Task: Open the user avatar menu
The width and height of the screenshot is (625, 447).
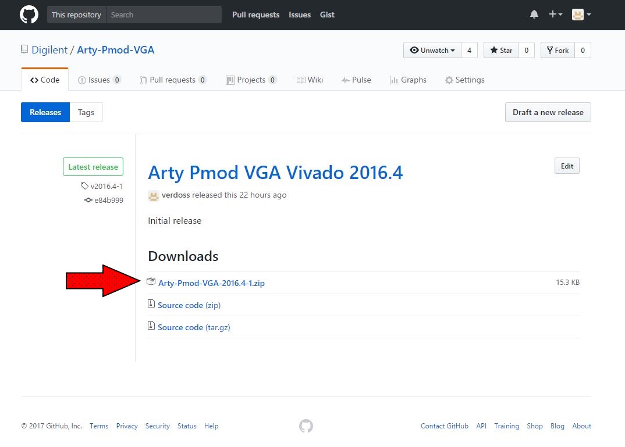Action: point(581,15)
